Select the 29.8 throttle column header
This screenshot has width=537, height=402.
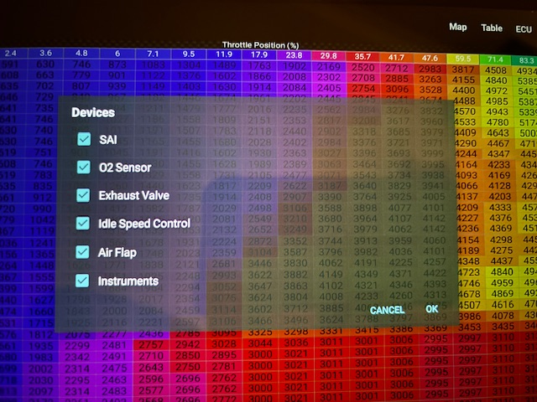pos(328,56)
